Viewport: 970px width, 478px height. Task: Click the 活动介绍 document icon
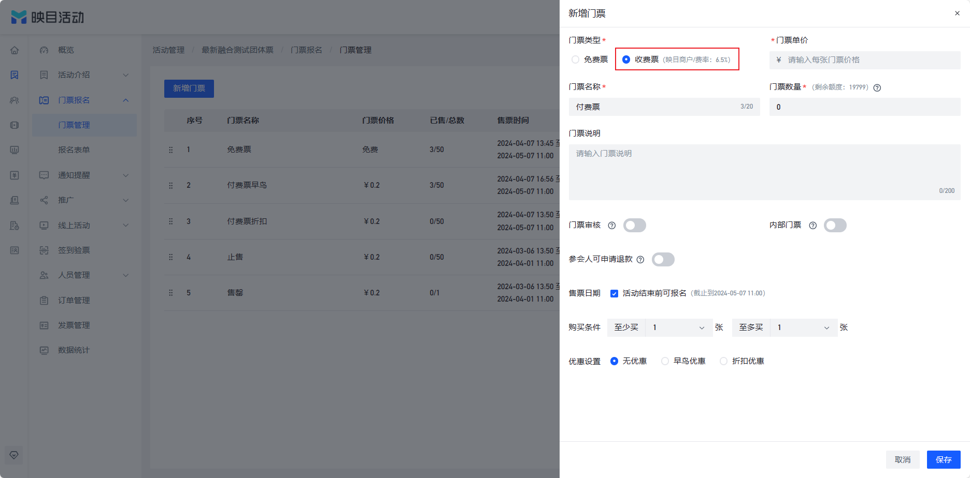[44, 75]
